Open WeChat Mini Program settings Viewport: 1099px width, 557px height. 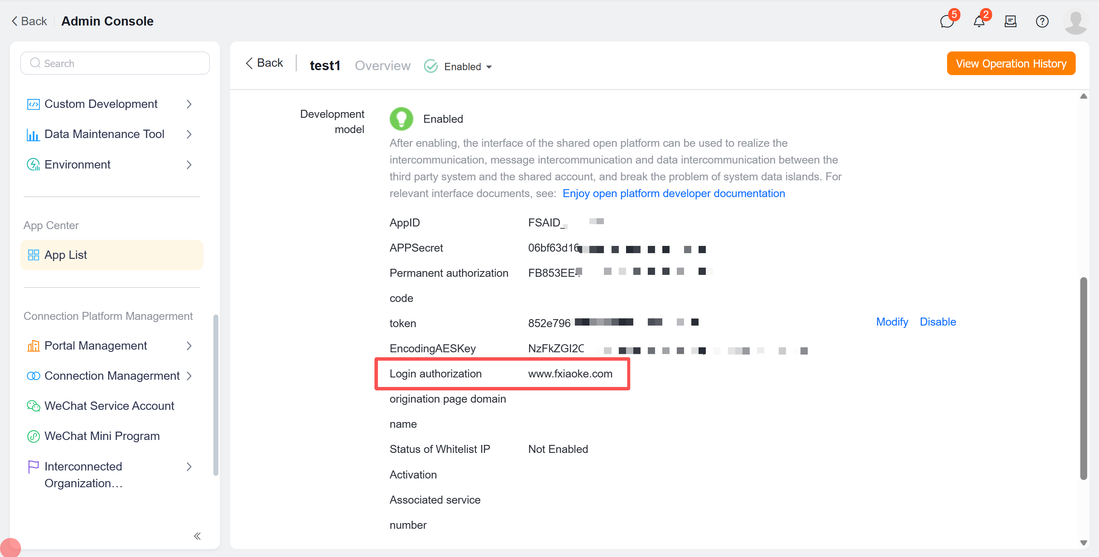(x=102, y=435)
